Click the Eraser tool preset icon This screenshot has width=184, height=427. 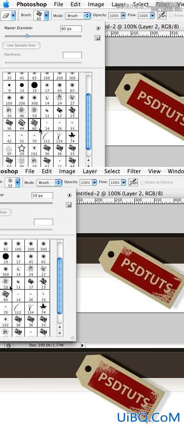[x=6, y=15]
